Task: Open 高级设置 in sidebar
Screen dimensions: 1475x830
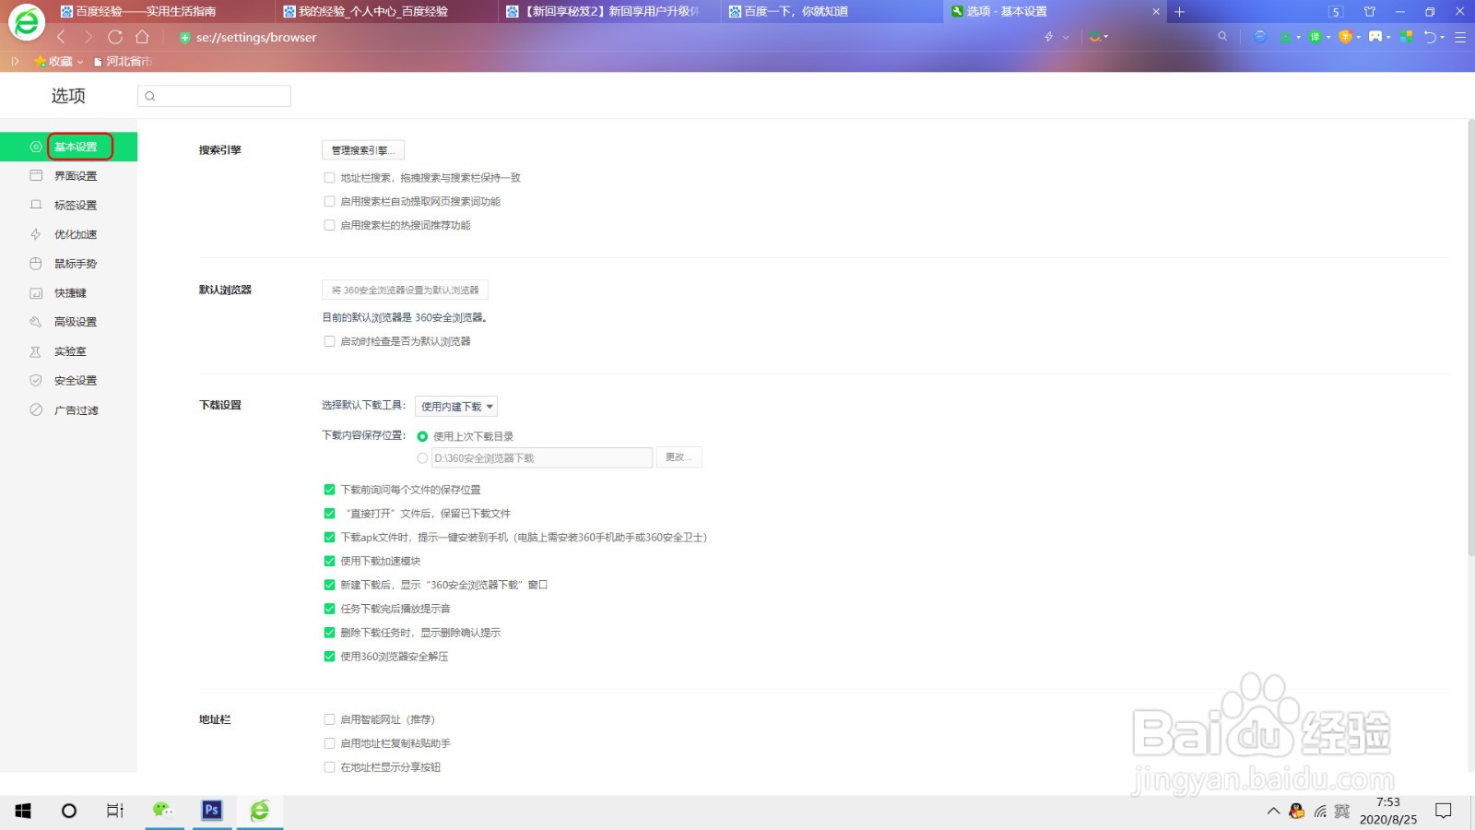Action: 68,322
